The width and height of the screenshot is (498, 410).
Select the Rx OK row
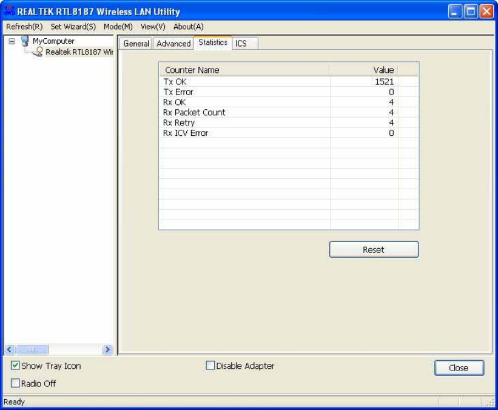[x=289, y=102]
